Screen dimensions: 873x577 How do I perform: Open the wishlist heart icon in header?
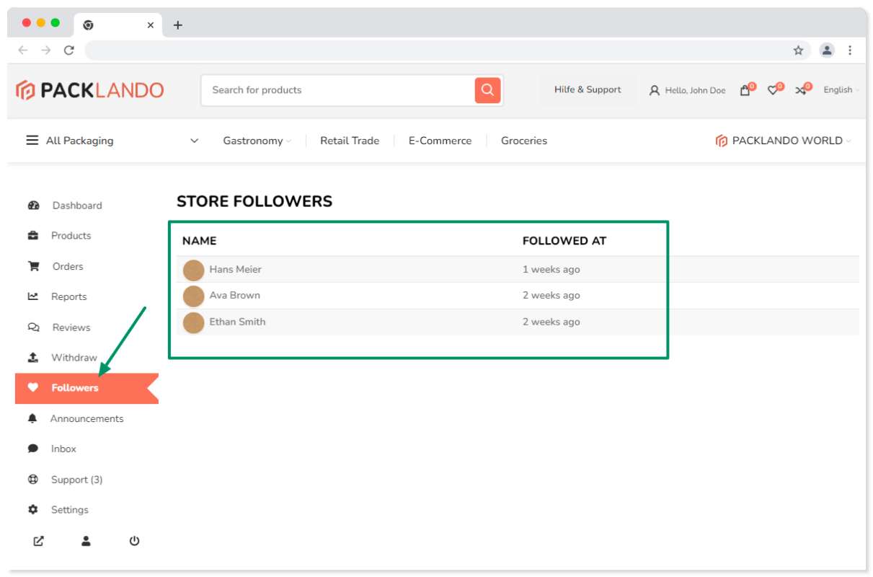773,90
